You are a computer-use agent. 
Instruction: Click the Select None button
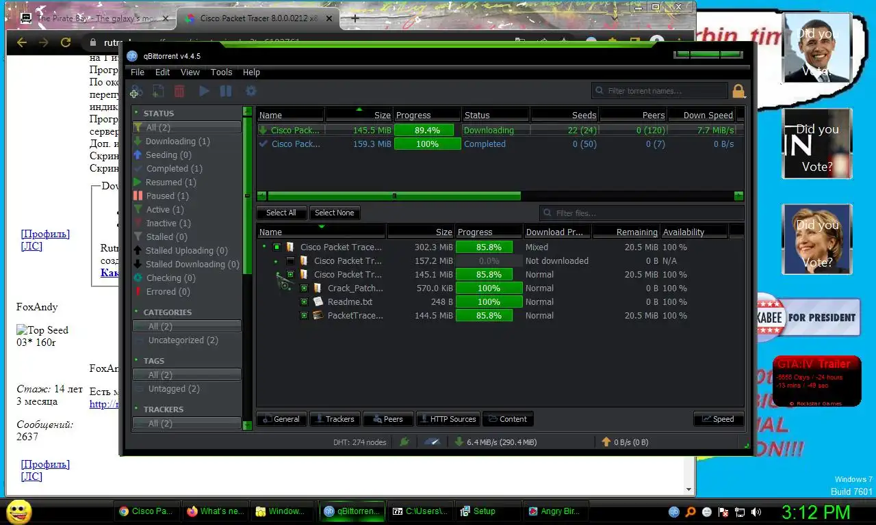(x=335, y=213)
